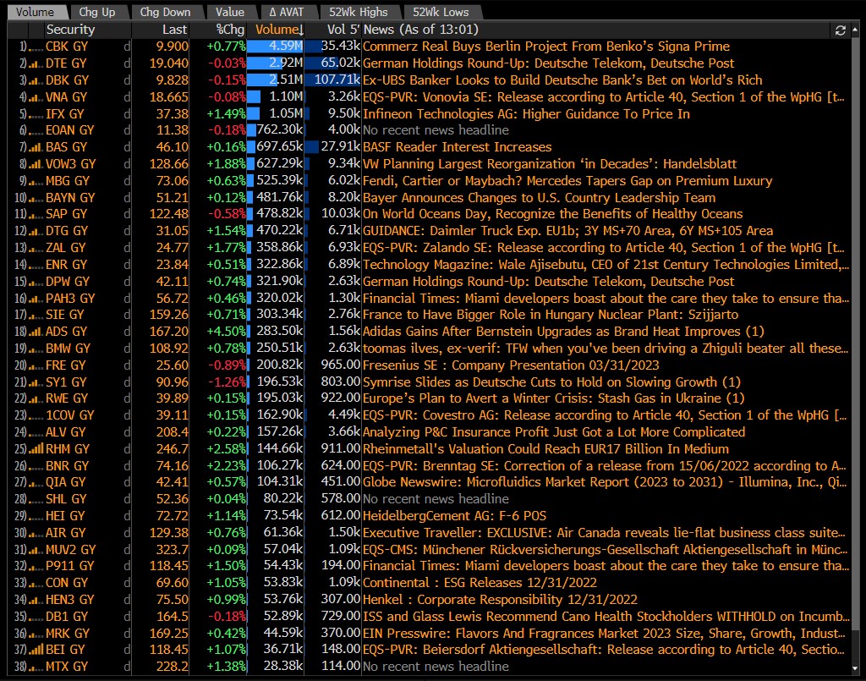Open the chart icon beside DTE GY
The image size is (866, 681).
pyautogui.click(x=36, y=64)
